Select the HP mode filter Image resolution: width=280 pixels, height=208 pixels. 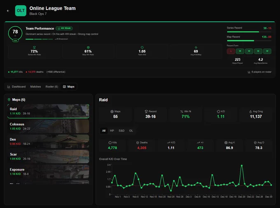point(112,131)
